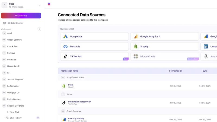
Task: Click the F avatar for Fuse account
Action: pyautogui.click(x=4, y=5)
